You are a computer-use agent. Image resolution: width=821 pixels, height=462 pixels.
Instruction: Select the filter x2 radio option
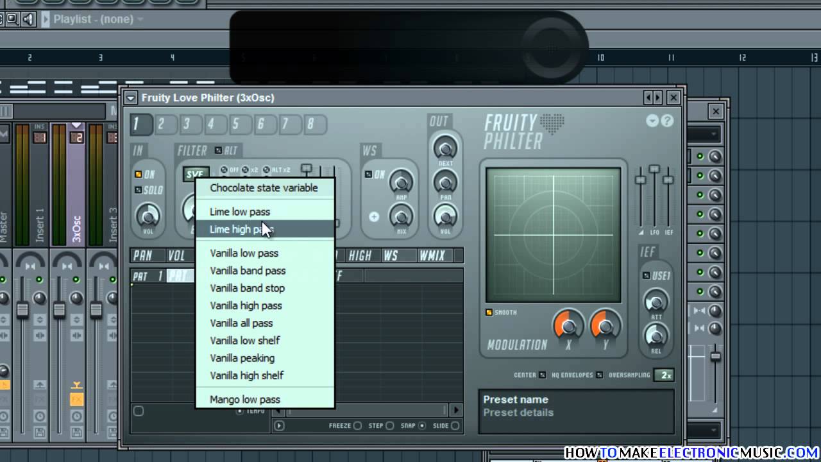coord(245,170)
